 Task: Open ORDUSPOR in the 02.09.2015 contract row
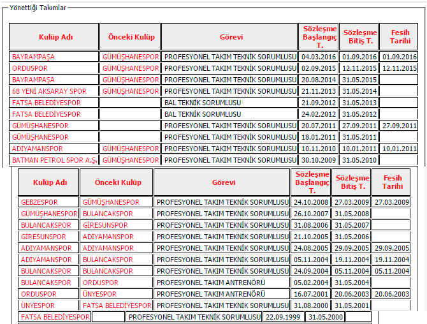[x=31, y=68]
